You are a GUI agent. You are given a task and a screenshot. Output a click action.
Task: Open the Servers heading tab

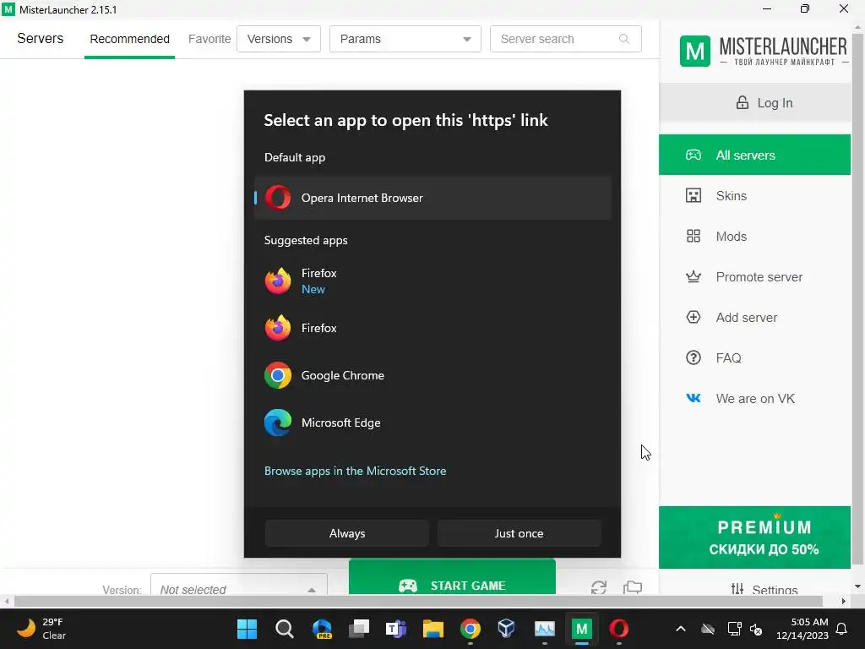(41, 39)
